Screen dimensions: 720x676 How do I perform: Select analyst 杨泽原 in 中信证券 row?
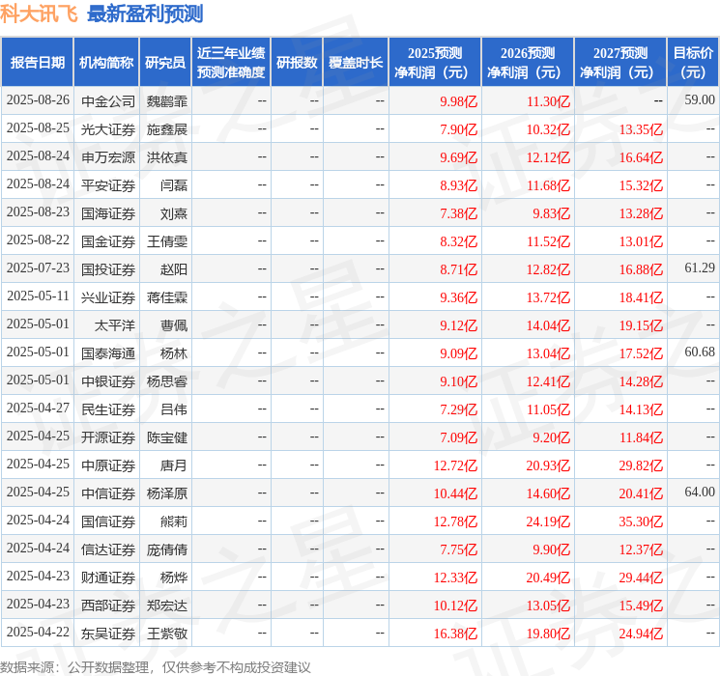(x=167, y=493)
